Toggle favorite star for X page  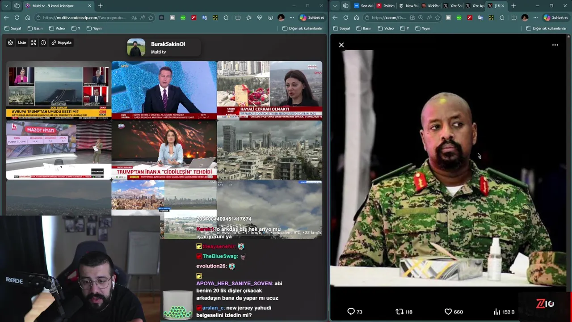437,17
